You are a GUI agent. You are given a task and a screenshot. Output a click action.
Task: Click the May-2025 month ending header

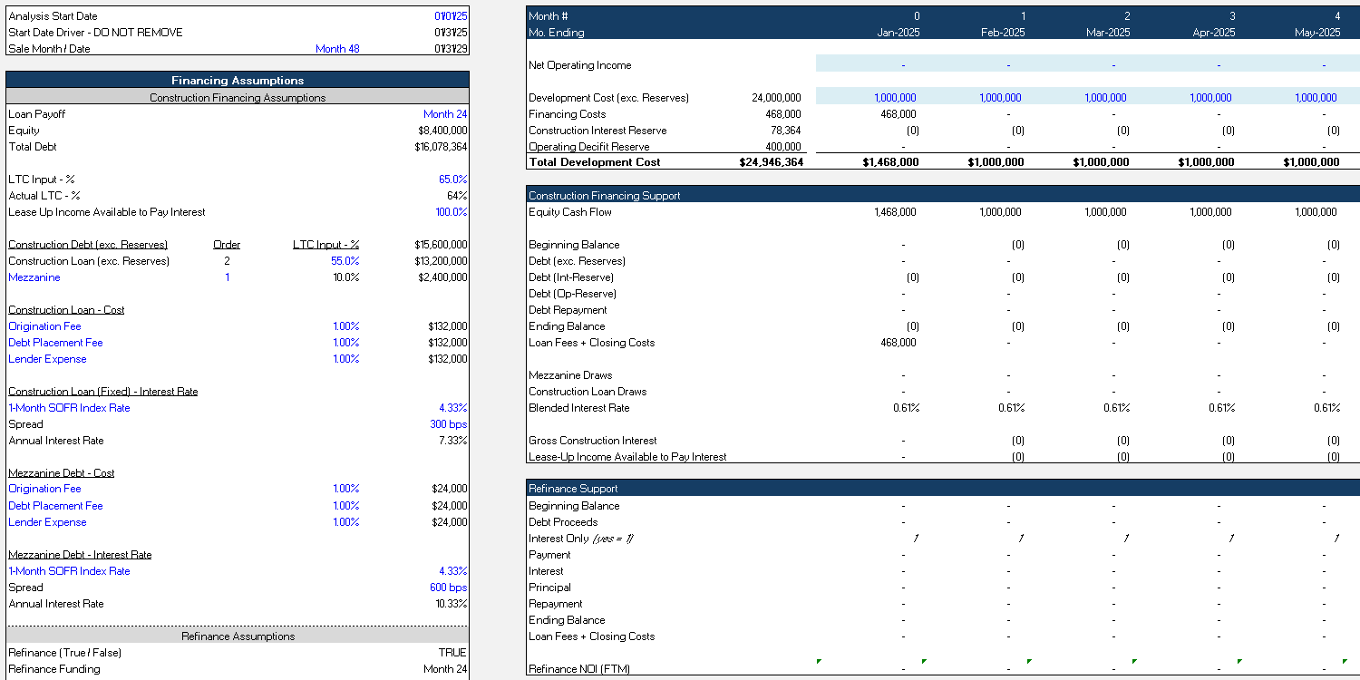[1317, 33]
